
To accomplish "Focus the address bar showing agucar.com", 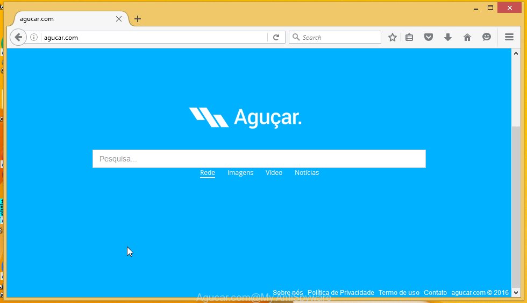I will (x=155, y=37).
